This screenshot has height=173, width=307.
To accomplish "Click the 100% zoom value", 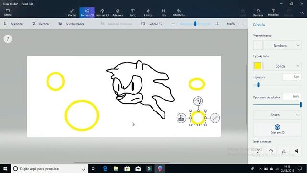I will [x=231, y=24].
